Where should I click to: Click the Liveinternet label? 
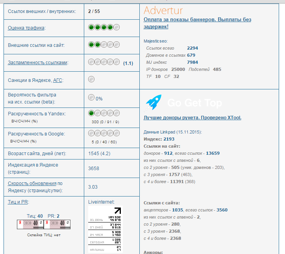(x=102, y=202)
